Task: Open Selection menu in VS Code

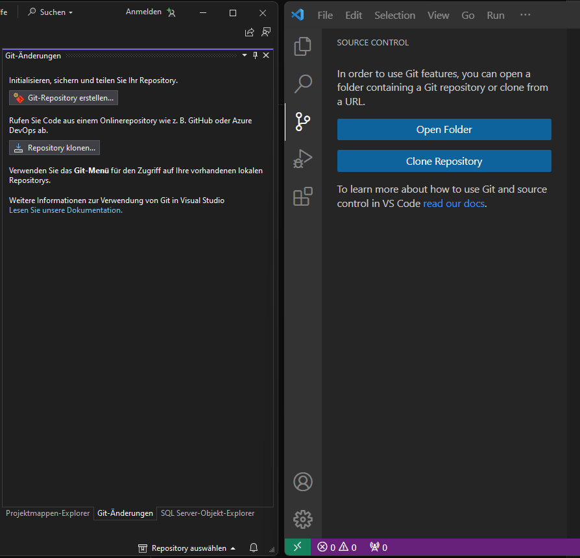Action: (394, 15)
